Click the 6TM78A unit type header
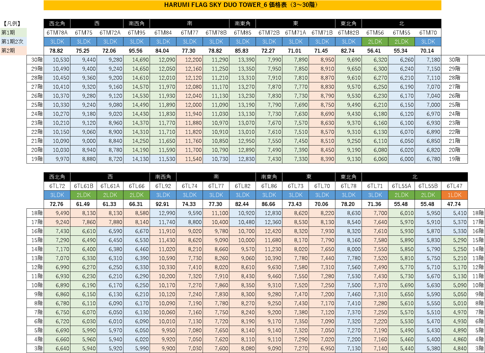 coord(57,32)
